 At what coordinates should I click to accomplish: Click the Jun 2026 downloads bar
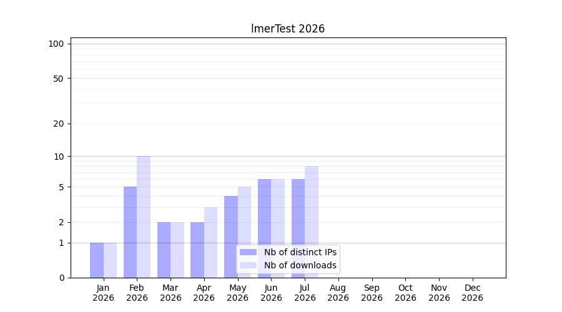click(x=278, y=228)
